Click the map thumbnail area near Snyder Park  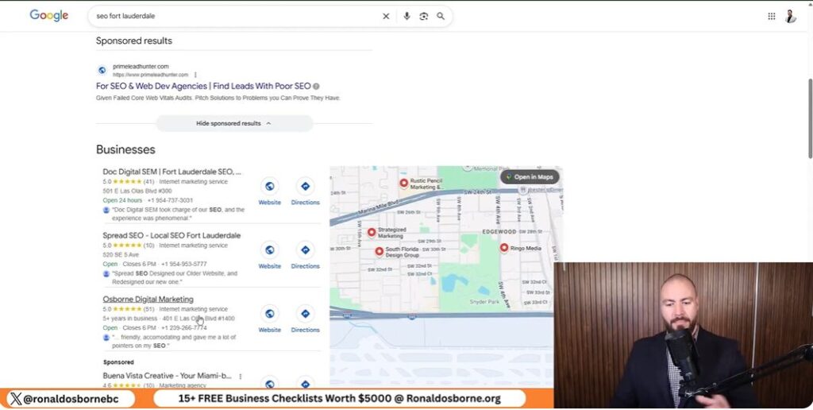point(484,302)
